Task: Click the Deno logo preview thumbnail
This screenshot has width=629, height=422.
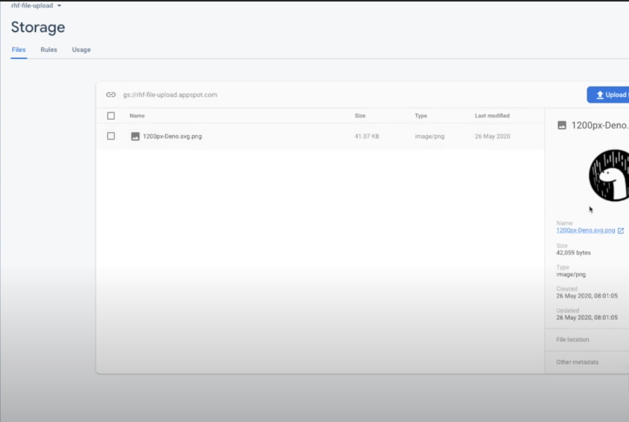Action: pyautogui.click(x=609, y=175)
